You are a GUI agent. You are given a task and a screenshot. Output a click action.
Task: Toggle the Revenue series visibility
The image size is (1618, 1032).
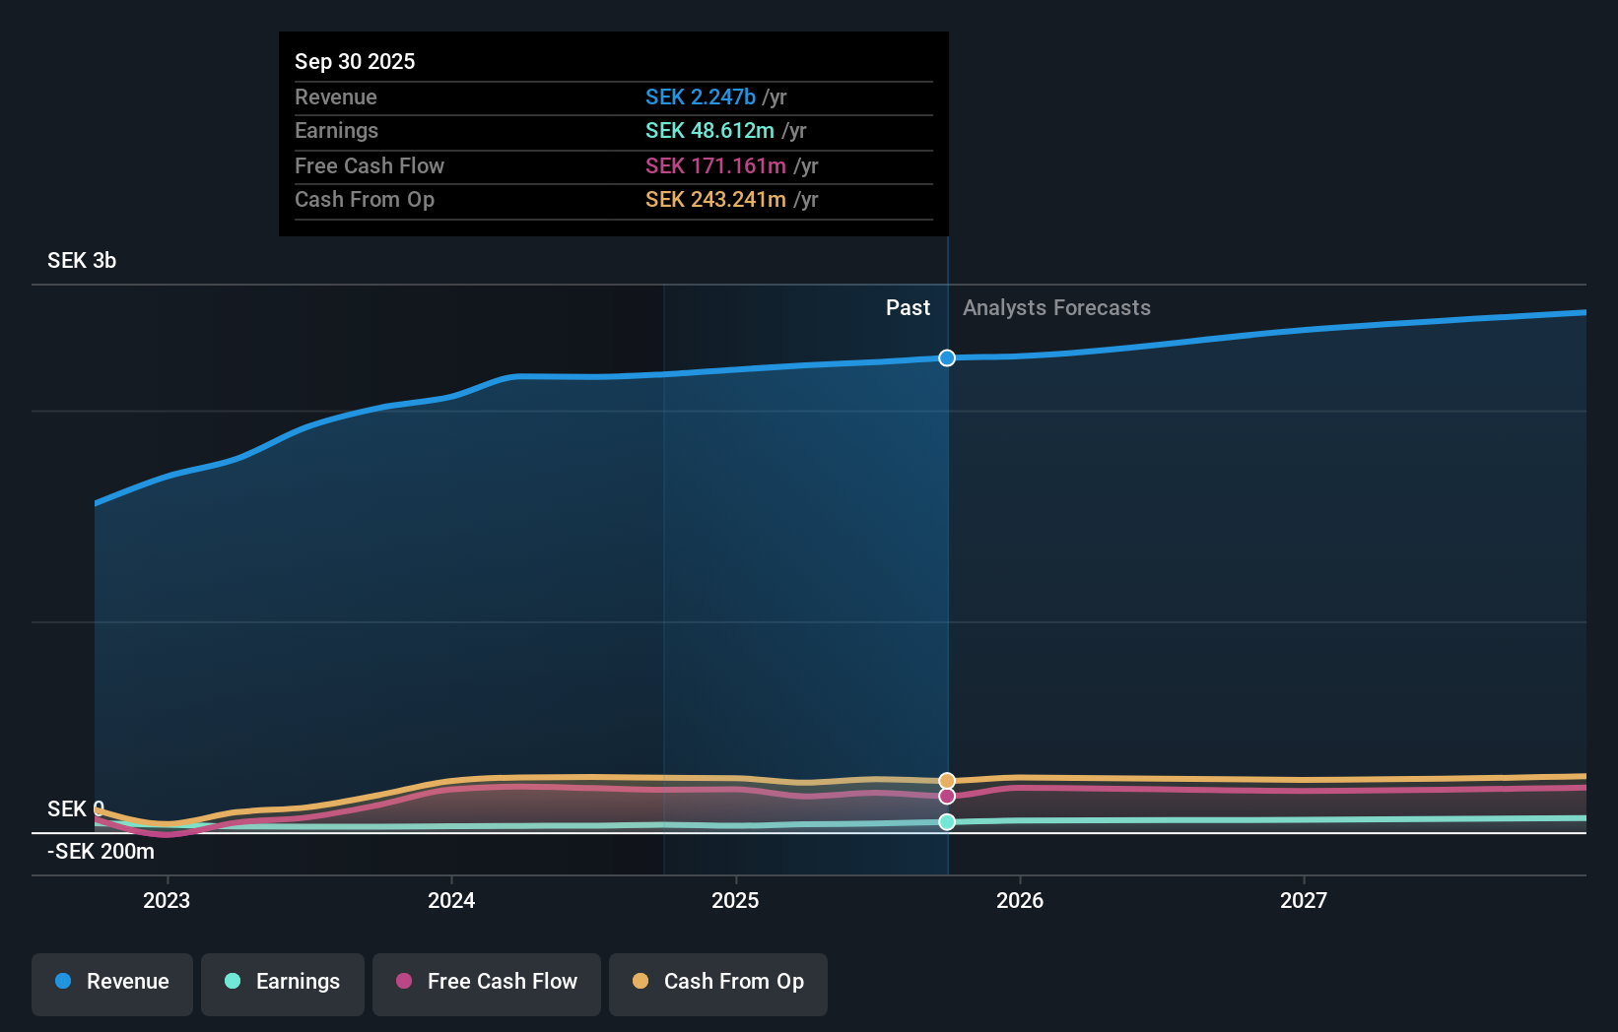pyautogui.click(x=111, y=982)
